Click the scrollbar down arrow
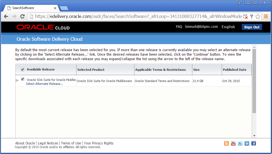The image size is (272, 154). (254, 136)
